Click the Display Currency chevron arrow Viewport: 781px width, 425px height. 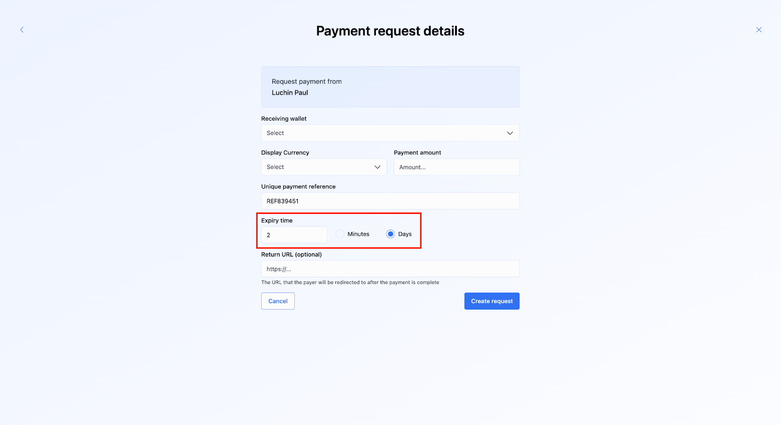point(377,167)
